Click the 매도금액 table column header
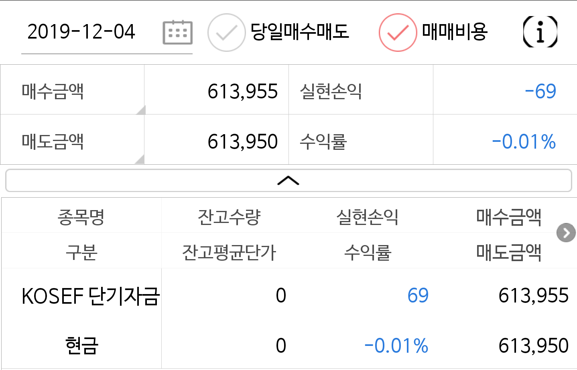577x370 pixels. 508,252
